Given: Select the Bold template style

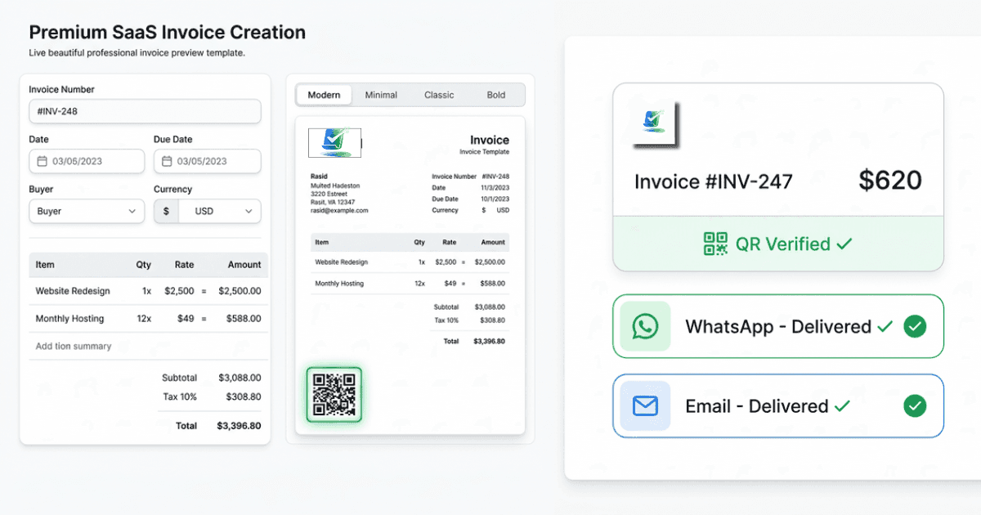Looking at the screenshot, I should 495,94.
